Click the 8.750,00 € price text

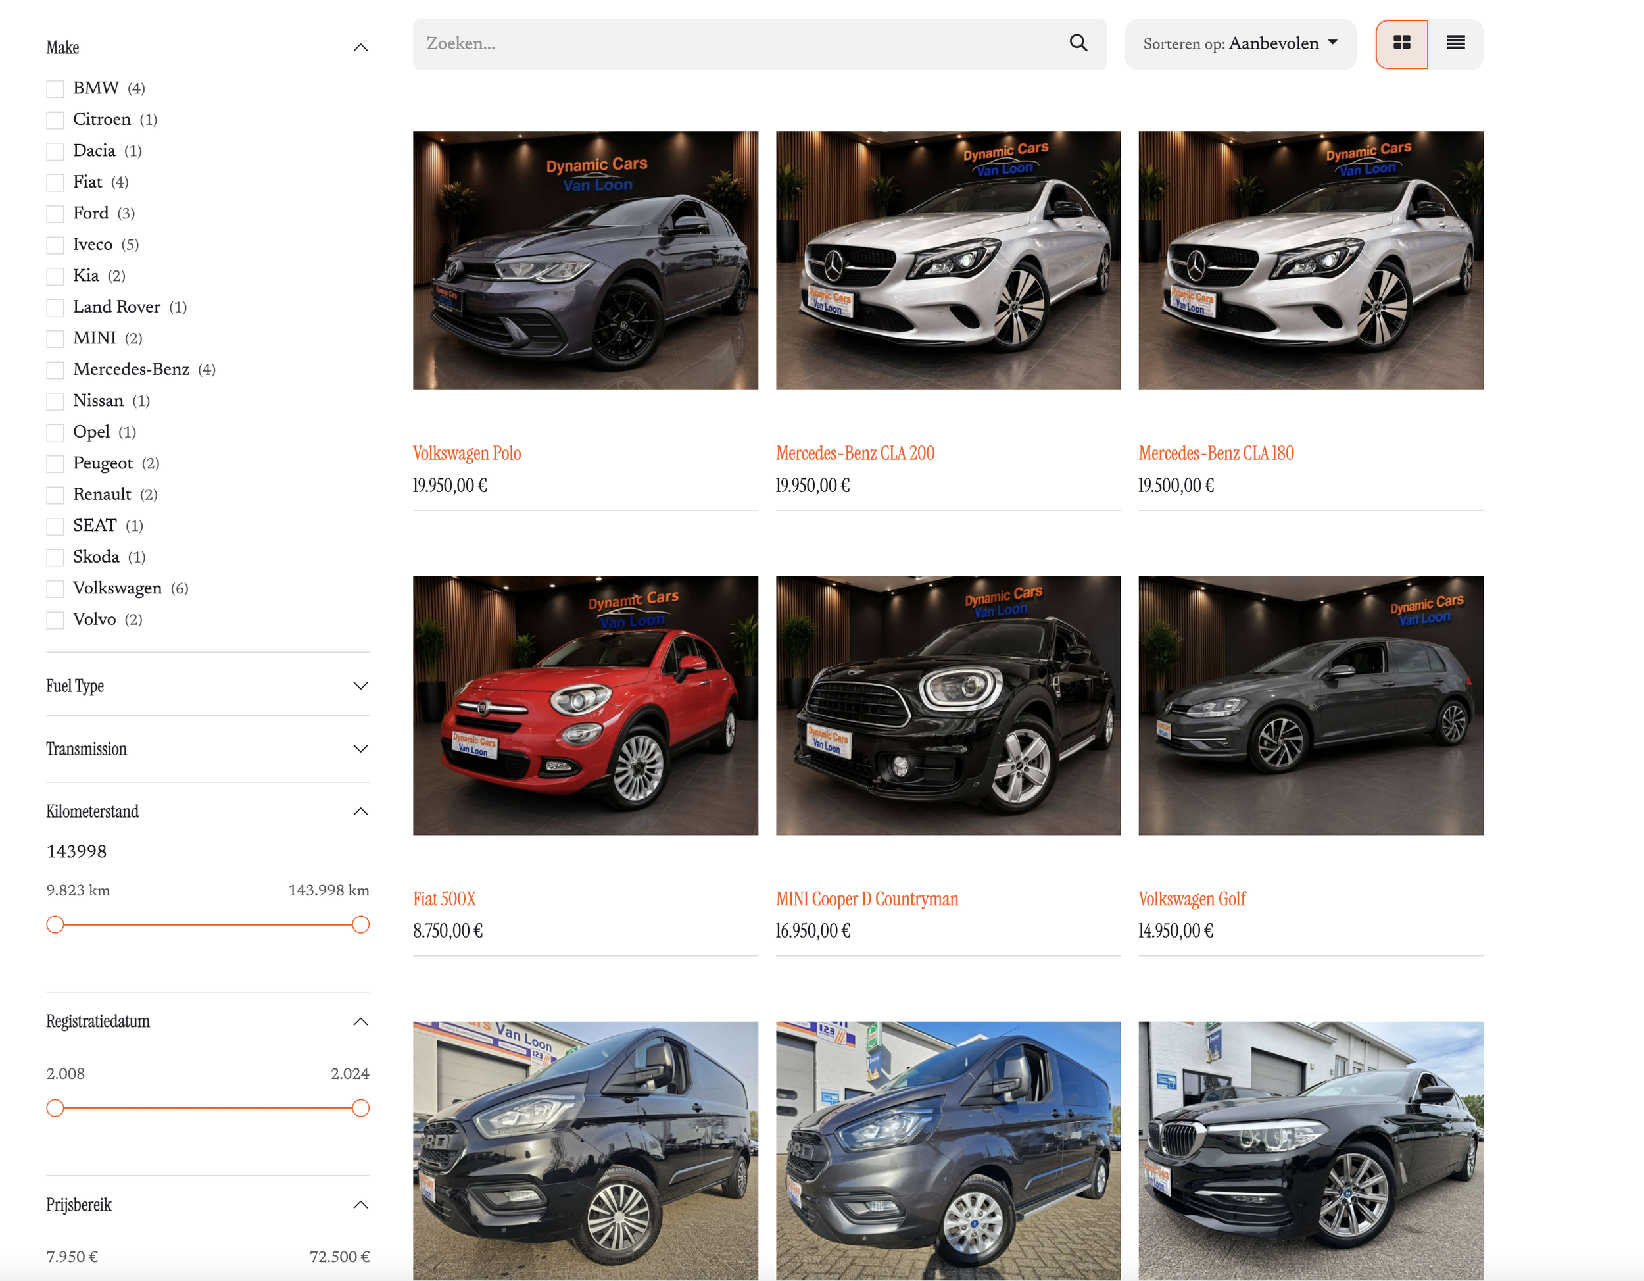coord(448,931)
